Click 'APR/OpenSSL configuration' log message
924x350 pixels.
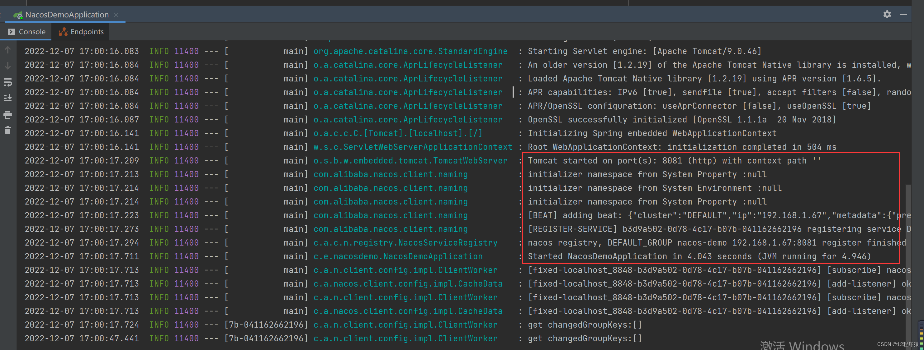699,106
